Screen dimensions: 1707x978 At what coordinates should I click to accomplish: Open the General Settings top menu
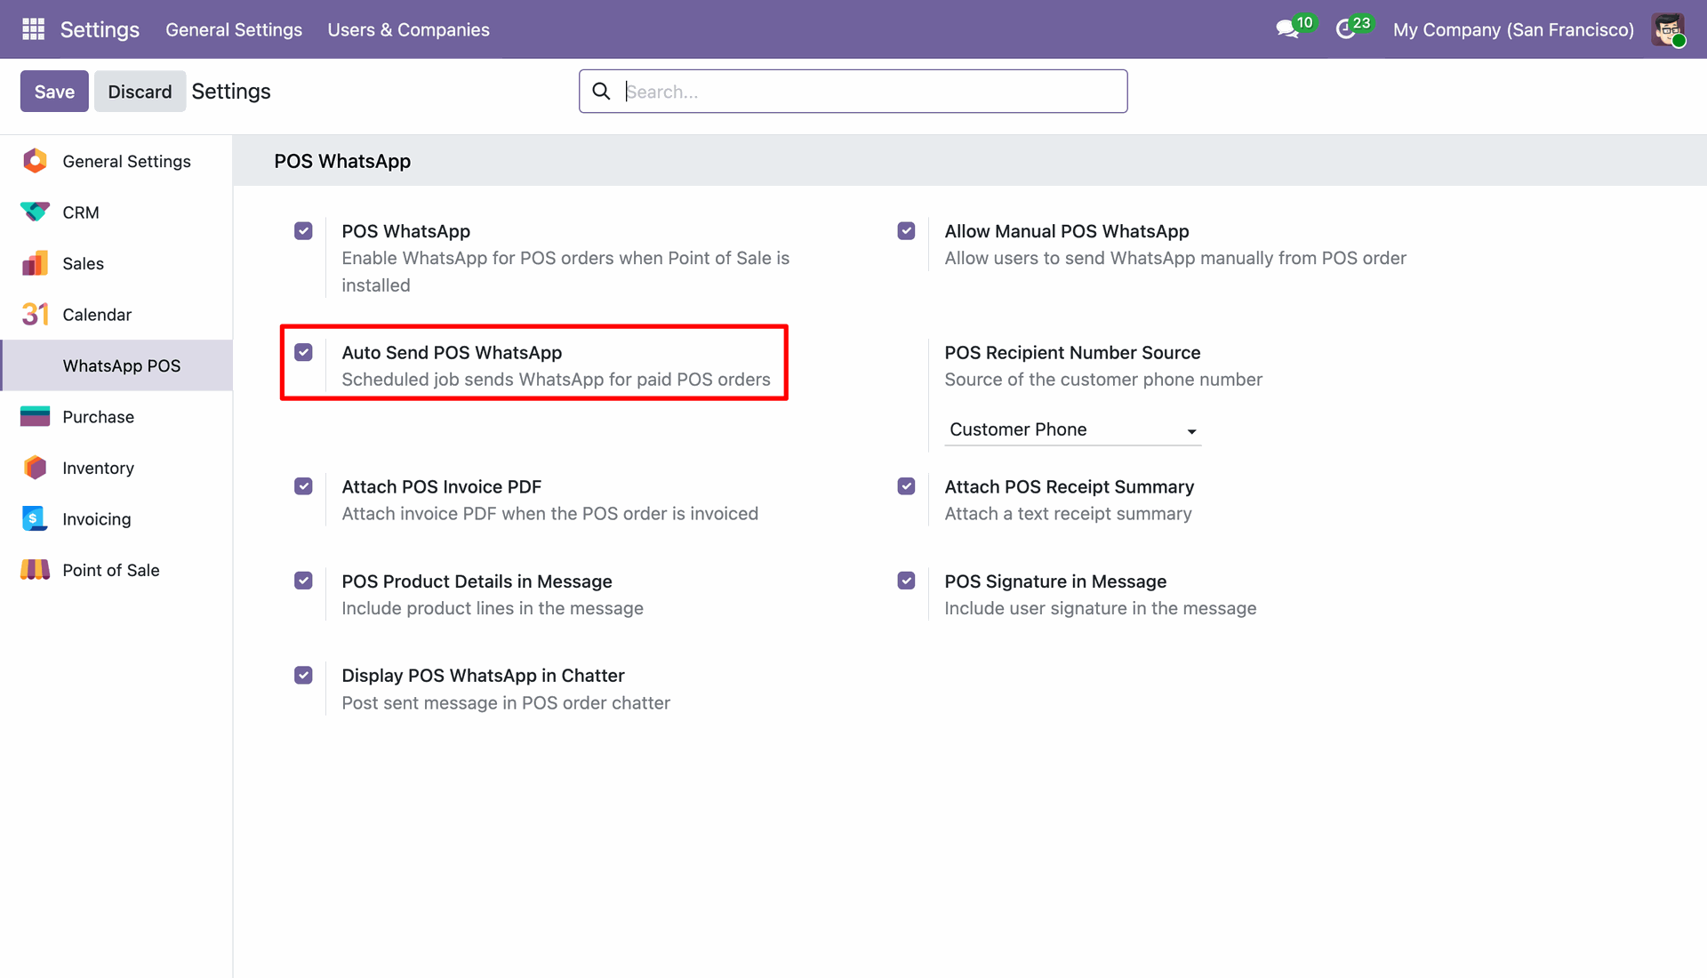(x=234, y=29)
